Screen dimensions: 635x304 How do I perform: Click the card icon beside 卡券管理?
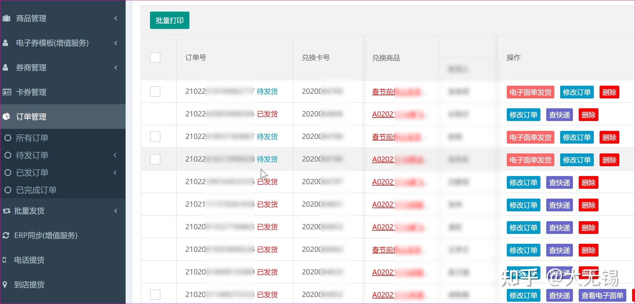pyautogui.click(x=7, y=92)
